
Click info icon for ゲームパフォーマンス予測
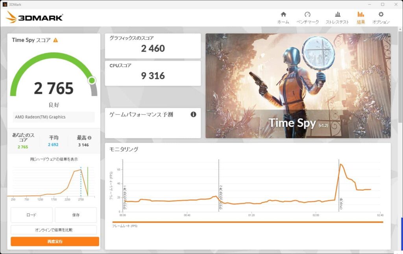click(x=193, y=115)
